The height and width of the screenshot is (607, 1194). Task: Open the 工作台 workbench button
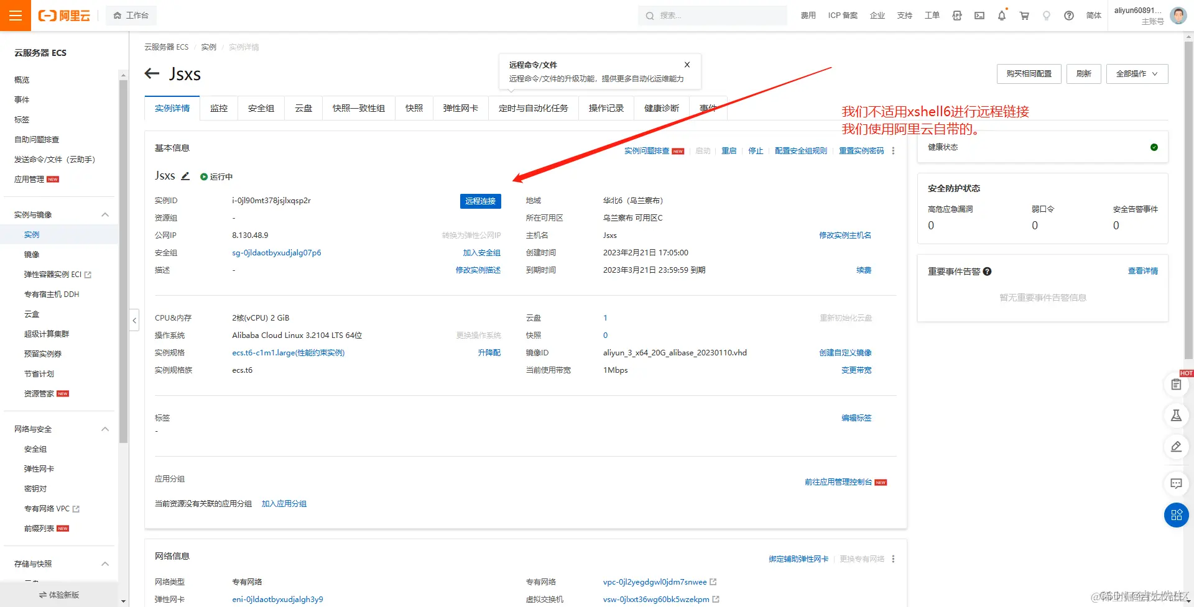[131, 16]
